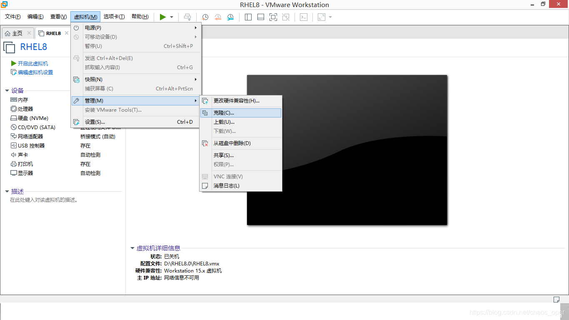Choose 上载(U)... menu entry
569x320 pixels.
click(x=241, y=122)
